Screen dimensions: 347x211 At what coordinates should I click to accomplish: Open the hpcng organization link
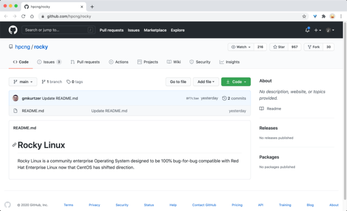pyautogui.click(x=23, y=47)
